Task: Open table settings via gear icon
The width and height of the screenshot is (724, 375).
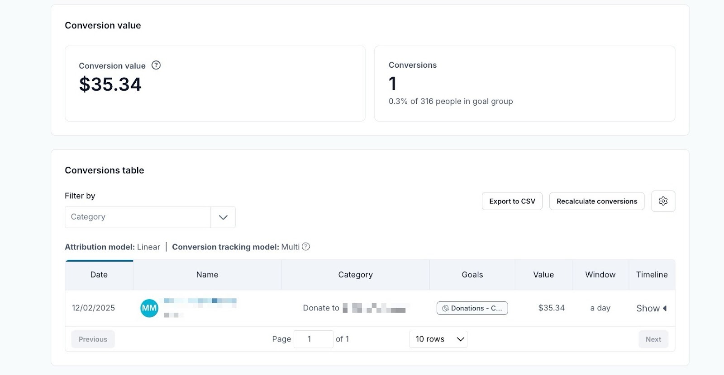Action: 663,201
